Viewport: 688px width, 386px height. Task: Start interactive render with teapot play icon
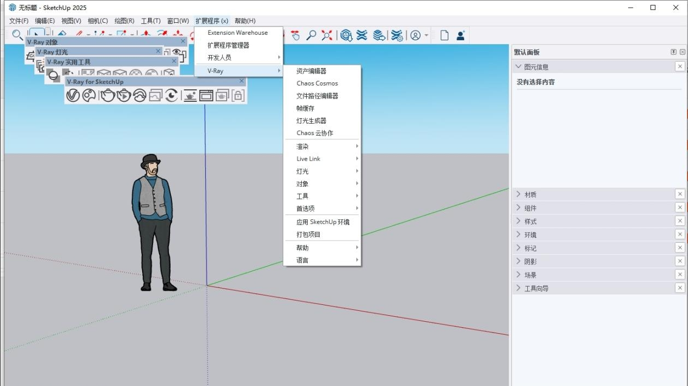tap(124, 95)
